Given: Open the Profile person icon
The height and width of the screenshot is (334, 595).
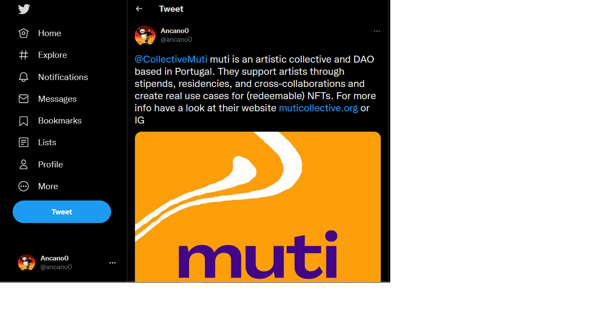Looking at the screenshot, I should [x=24, y=164].
